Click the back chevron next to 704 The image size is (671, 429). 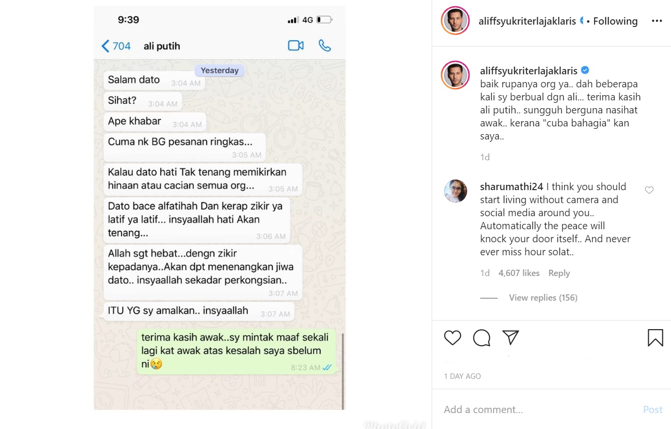click(105, 46)
